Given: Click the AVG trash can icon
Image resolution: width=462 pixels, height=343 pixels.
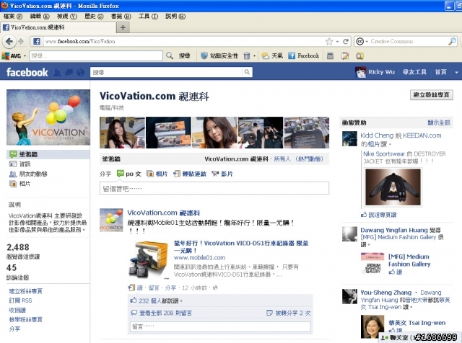Looking at the screenshot, I should (247, 55).
